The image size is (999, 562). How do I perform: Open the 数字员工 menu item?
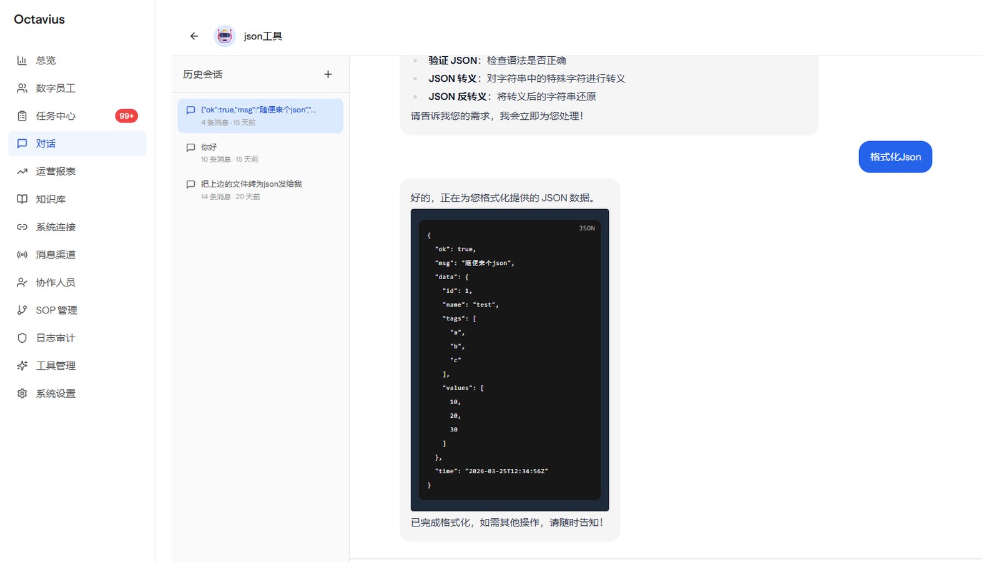click(77, 88)
